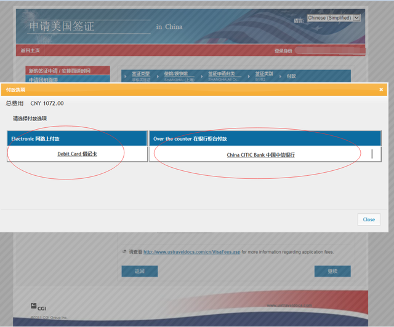Click the CGI logo in footer
The width and height of the screenshot is (394, 327).
point(38,307)
